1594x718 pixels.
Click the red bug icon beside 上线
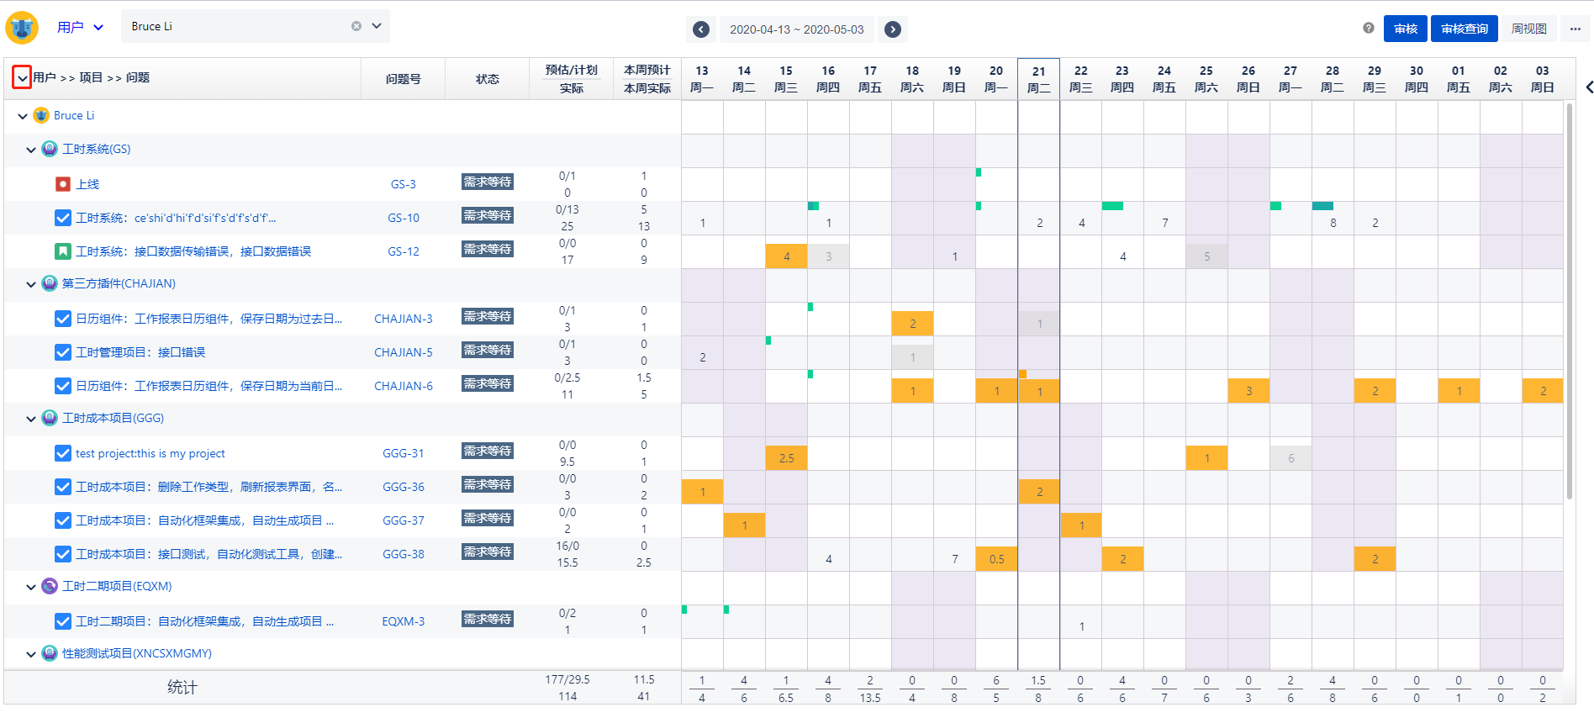coord(63,184)
